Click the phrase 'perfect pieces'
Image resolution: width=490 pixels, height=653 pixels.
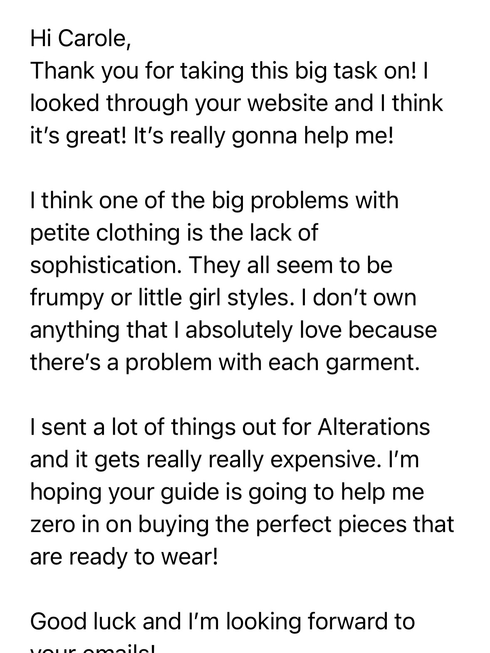coord(332,524)
